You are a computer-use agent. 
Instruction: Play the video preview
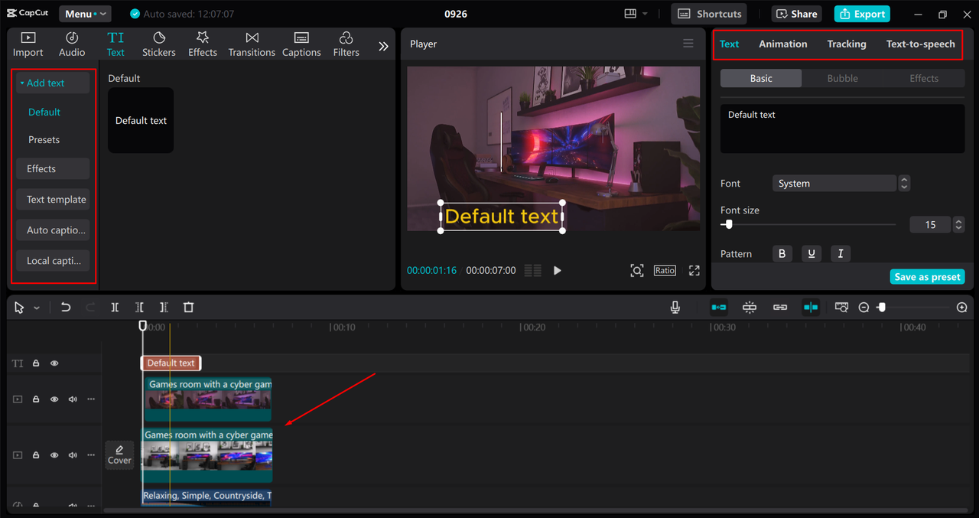tap(557, 270)
